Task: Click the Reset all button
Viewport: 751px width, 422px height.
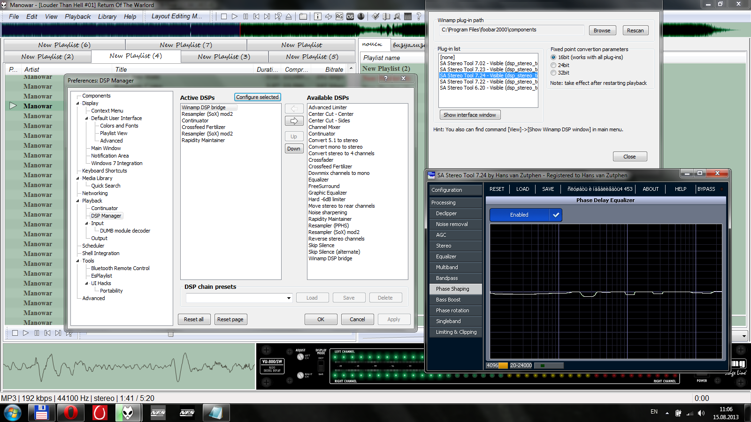Action: [194, 319]
